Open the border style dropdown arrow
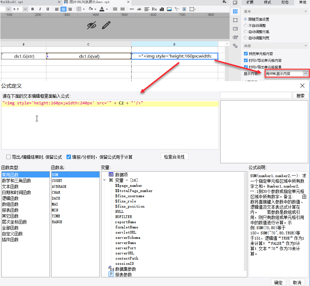The width and height of the screenshot is (310, 286). (84, 9)
